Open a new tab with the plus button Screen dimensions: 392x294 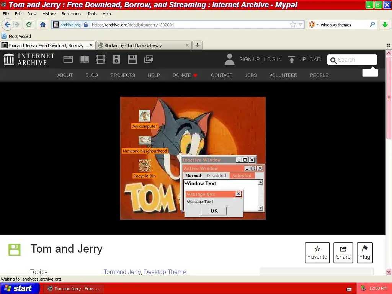click(198, 45)
